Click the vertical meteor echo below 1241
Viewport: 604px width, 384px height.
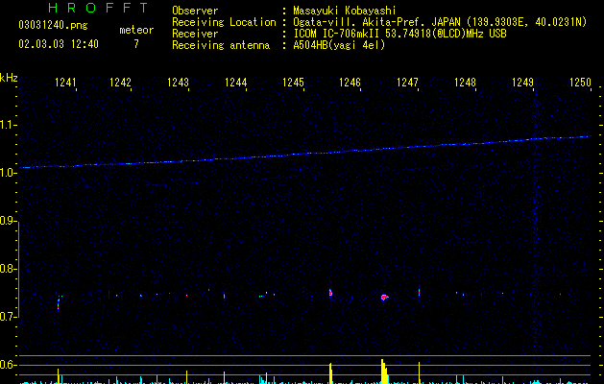pos(59,302)
